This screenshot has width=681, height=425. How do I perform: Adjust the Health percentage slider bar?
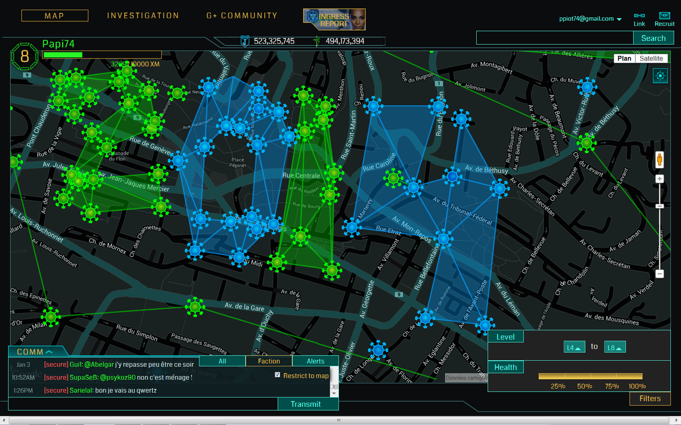click(x=592, y=376)
